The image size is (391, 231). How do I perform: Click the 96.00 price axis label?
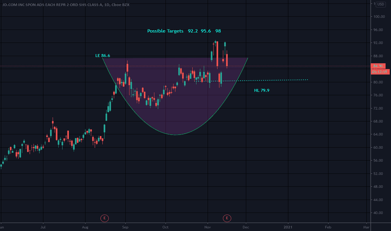click(378, 30)
